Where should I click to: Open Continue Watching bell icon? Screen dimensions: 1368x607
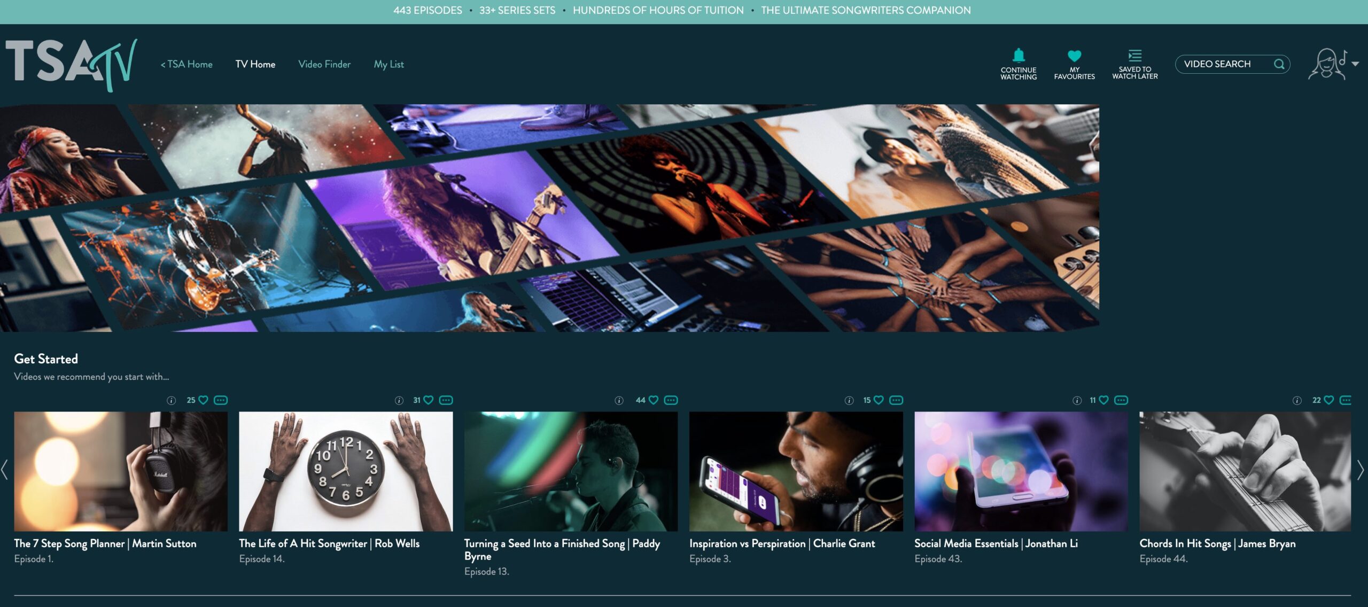(x=1019, y=56)
